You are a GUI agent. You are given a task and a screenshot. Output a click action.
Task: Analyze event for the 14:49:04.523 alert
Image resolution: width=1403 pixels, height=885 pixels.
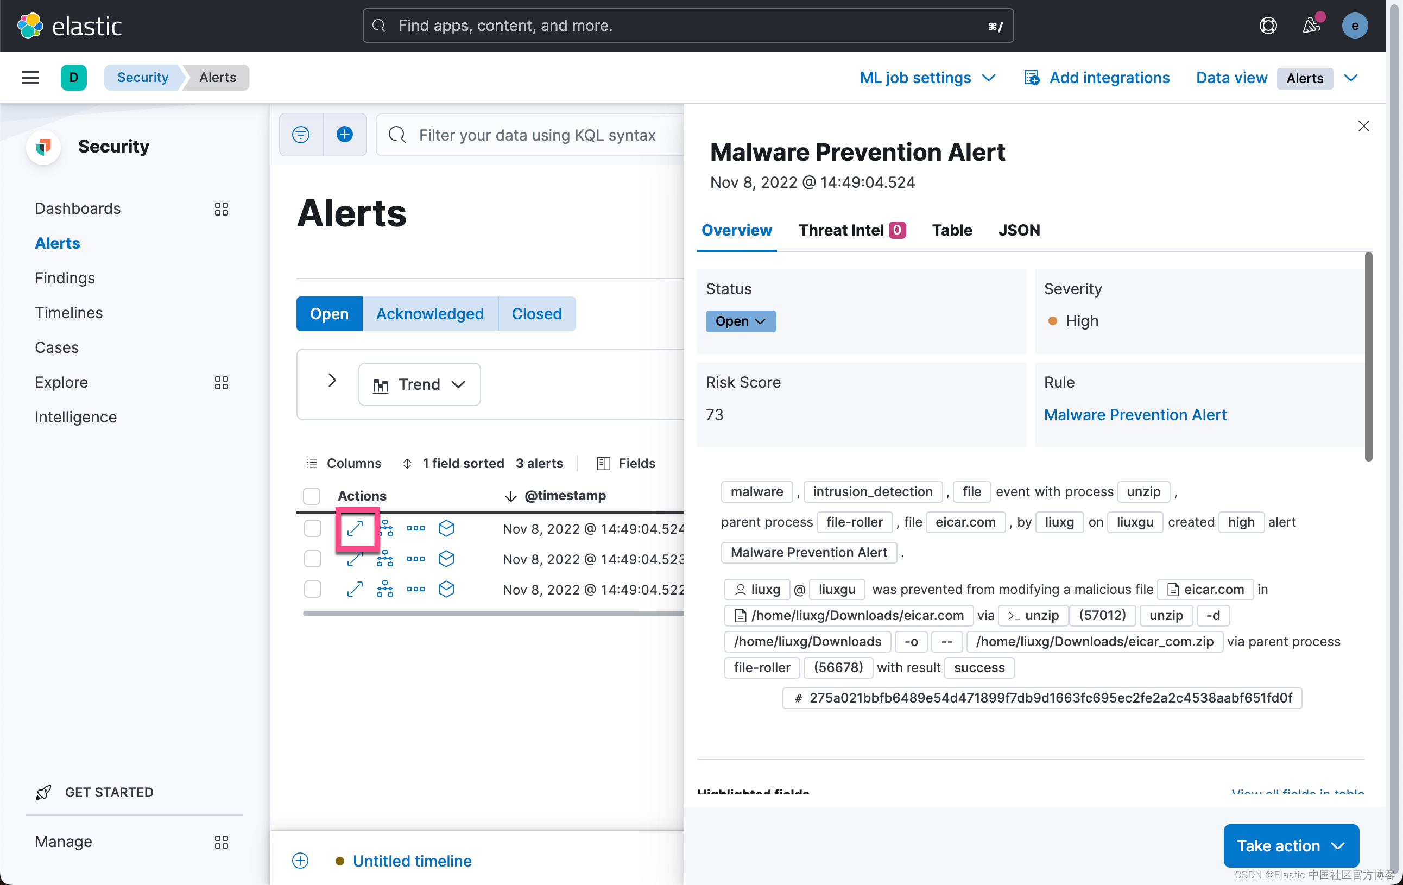tap(385, 559)
